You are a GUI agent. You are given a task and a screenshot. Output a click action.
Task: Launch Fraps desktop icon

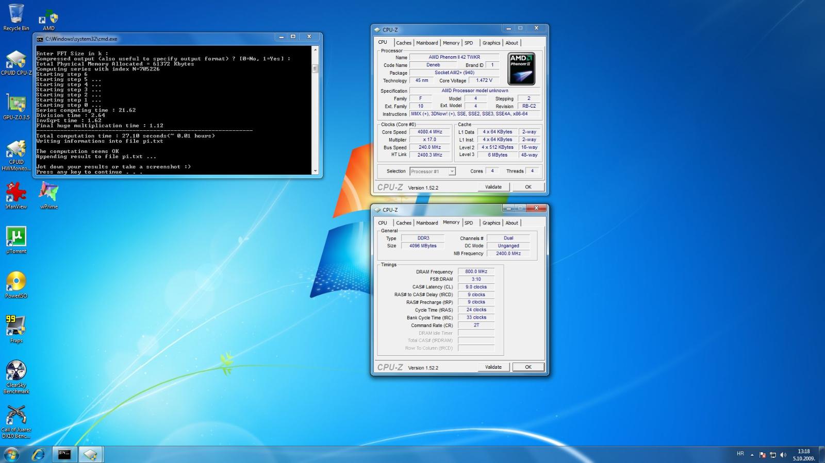[16, 330]
